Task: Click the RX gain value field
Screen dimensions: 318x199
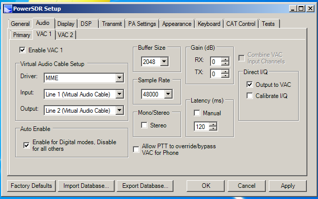Action: click(216, 61)
